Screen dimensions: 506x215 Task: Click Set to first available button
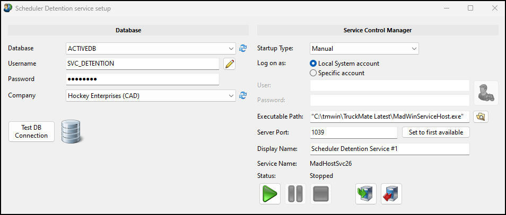(435, 132)
